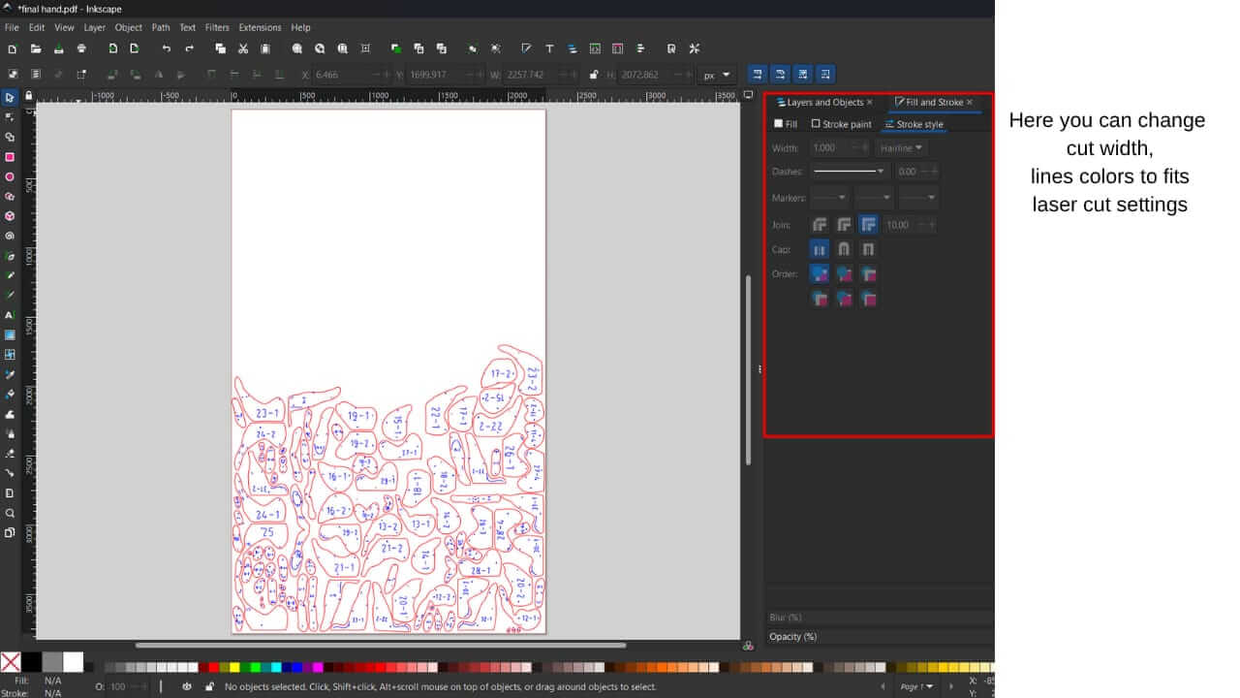Click the red swatch in the palette

coord(213,667)
